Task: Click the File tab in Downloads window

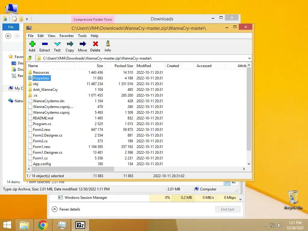Action: [11, 27]
